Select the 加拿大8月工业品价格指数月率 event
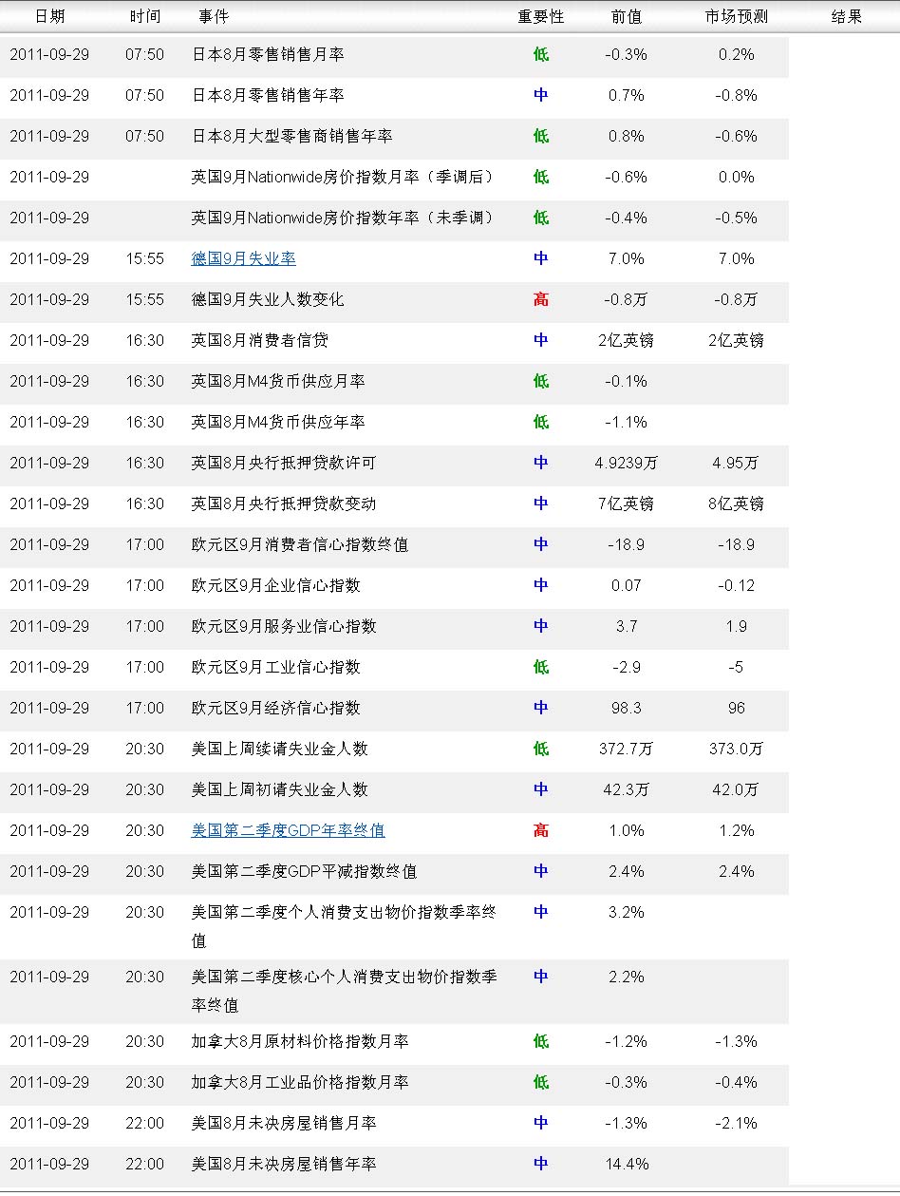The width and height of the screenshot is (900, 1196). (x=300, y=1082)
